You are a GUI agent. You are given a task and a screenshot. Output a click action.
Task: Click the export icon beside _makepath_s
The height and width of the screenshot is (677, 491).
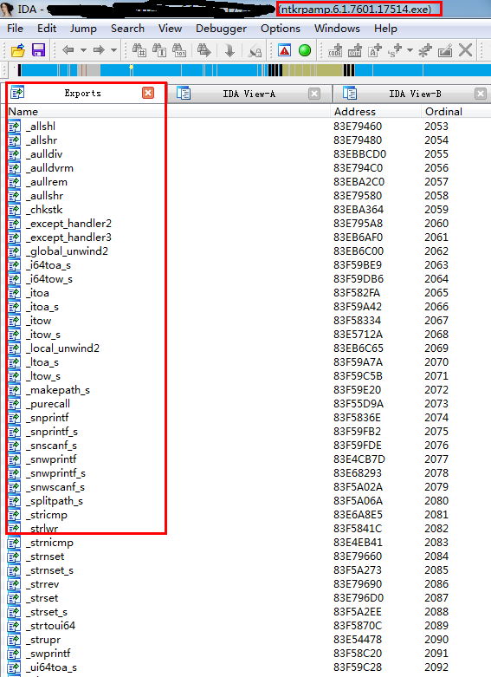(14, 390)
